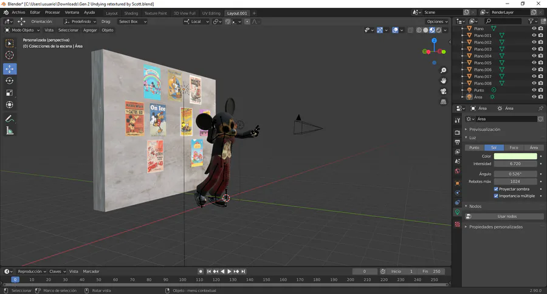Open the Tool properties tab

coord(457,120)
